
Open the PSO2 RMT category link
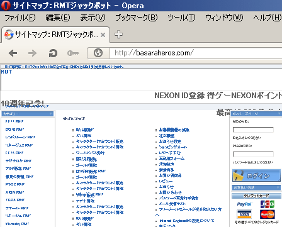(15, 184)
